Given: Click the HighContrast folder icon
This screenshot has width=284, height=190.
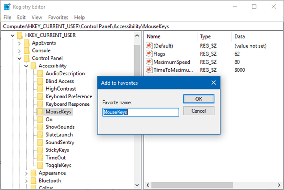Looking at the screenshot, I should coord(41,89).
